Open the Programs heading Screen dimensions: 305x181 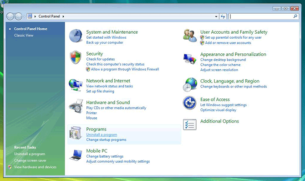click(x=97, y=129)
